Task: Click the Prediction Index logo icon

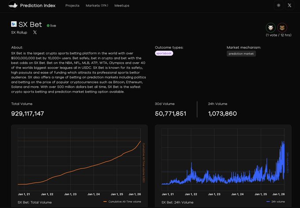Action: tap(13, 5)
